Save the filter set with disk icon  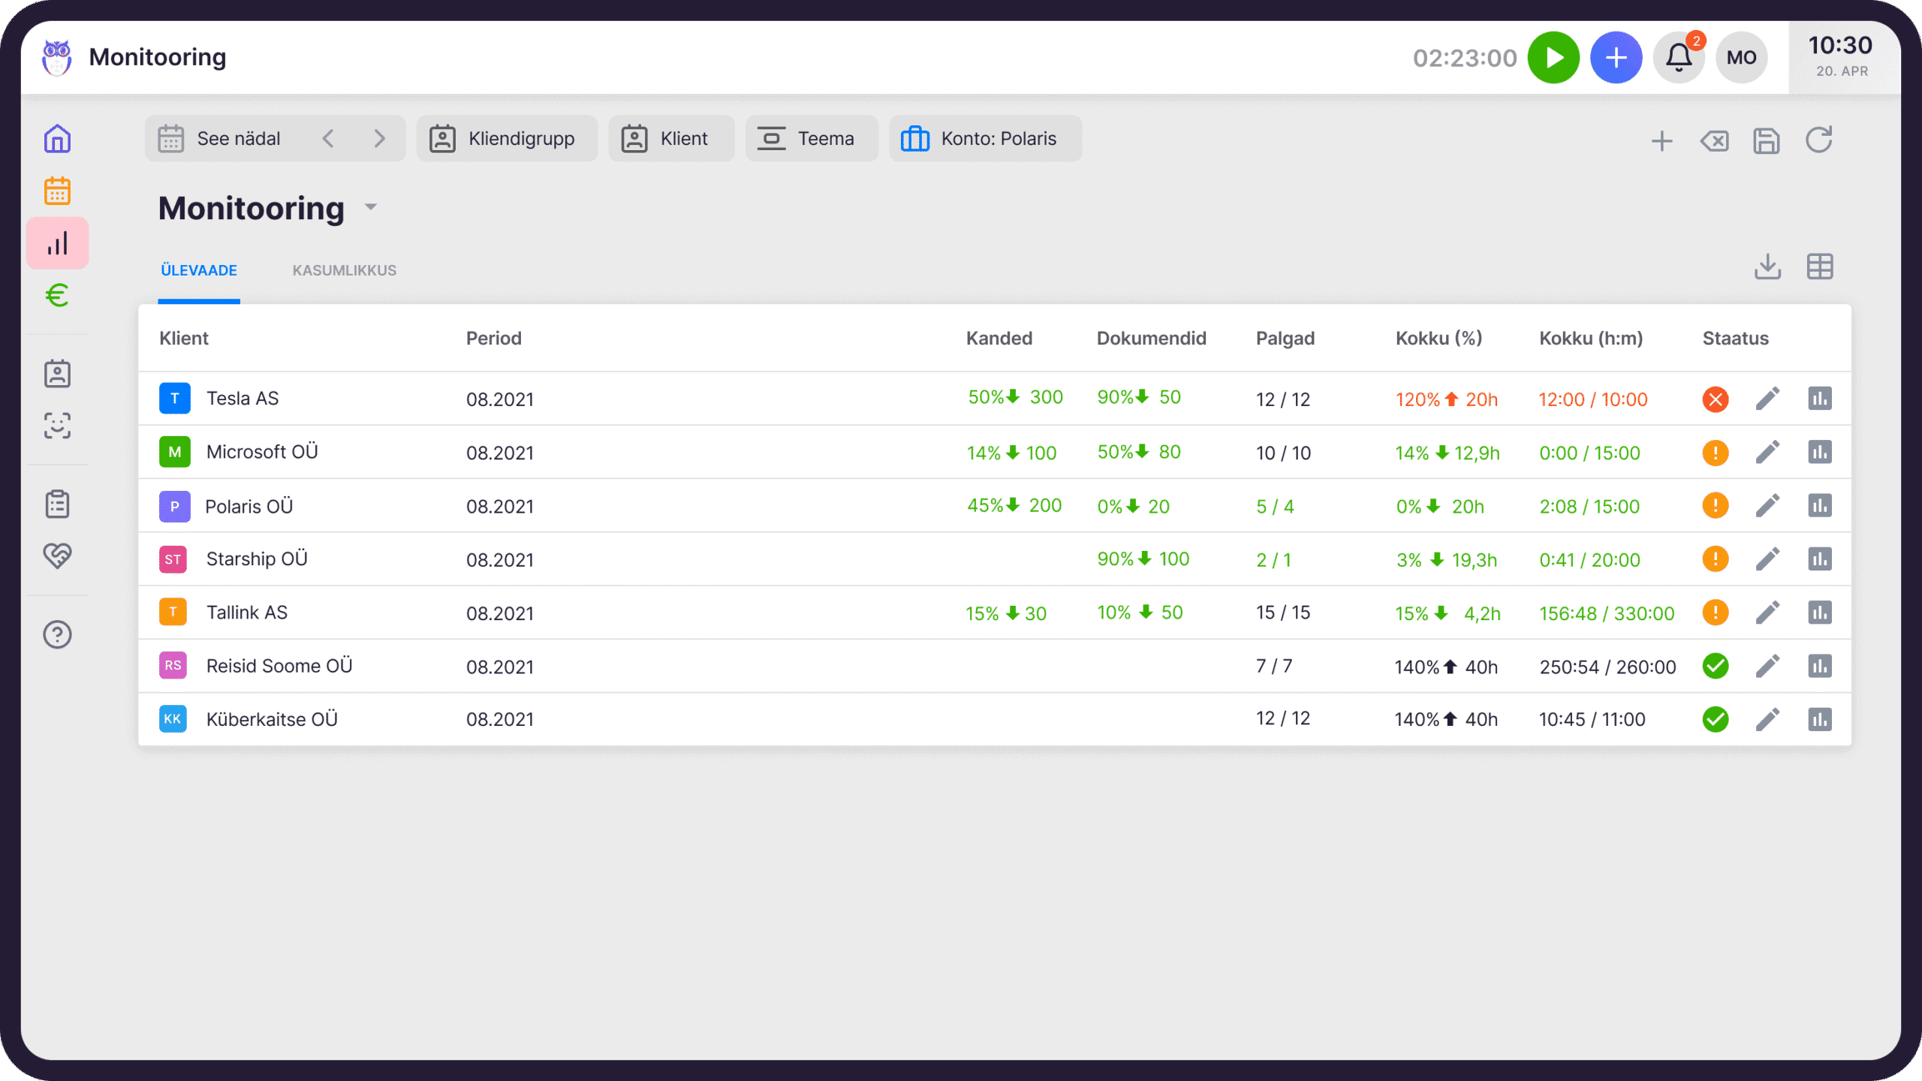(1767, 140)
